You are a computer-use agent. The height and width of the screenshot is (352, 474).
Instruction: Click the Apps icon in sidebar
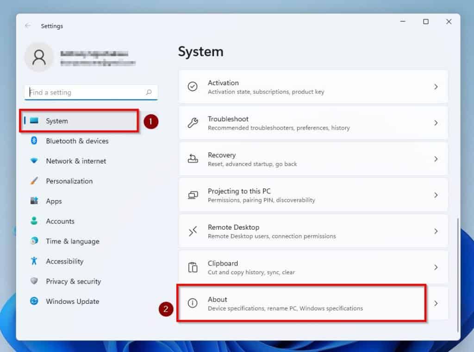tap(34, 201)
